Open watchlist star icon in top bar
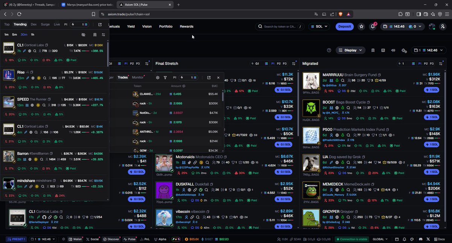Viewport: 452px width, 243px height. 362,26
